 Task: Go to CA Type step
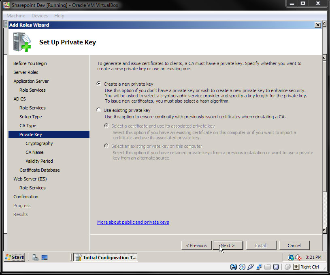(x=28, y=126)
